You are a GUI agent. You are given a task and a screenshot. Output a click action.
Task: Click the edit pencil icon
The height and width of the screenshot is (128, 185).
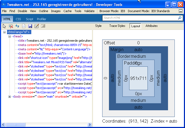coord(37,26)
